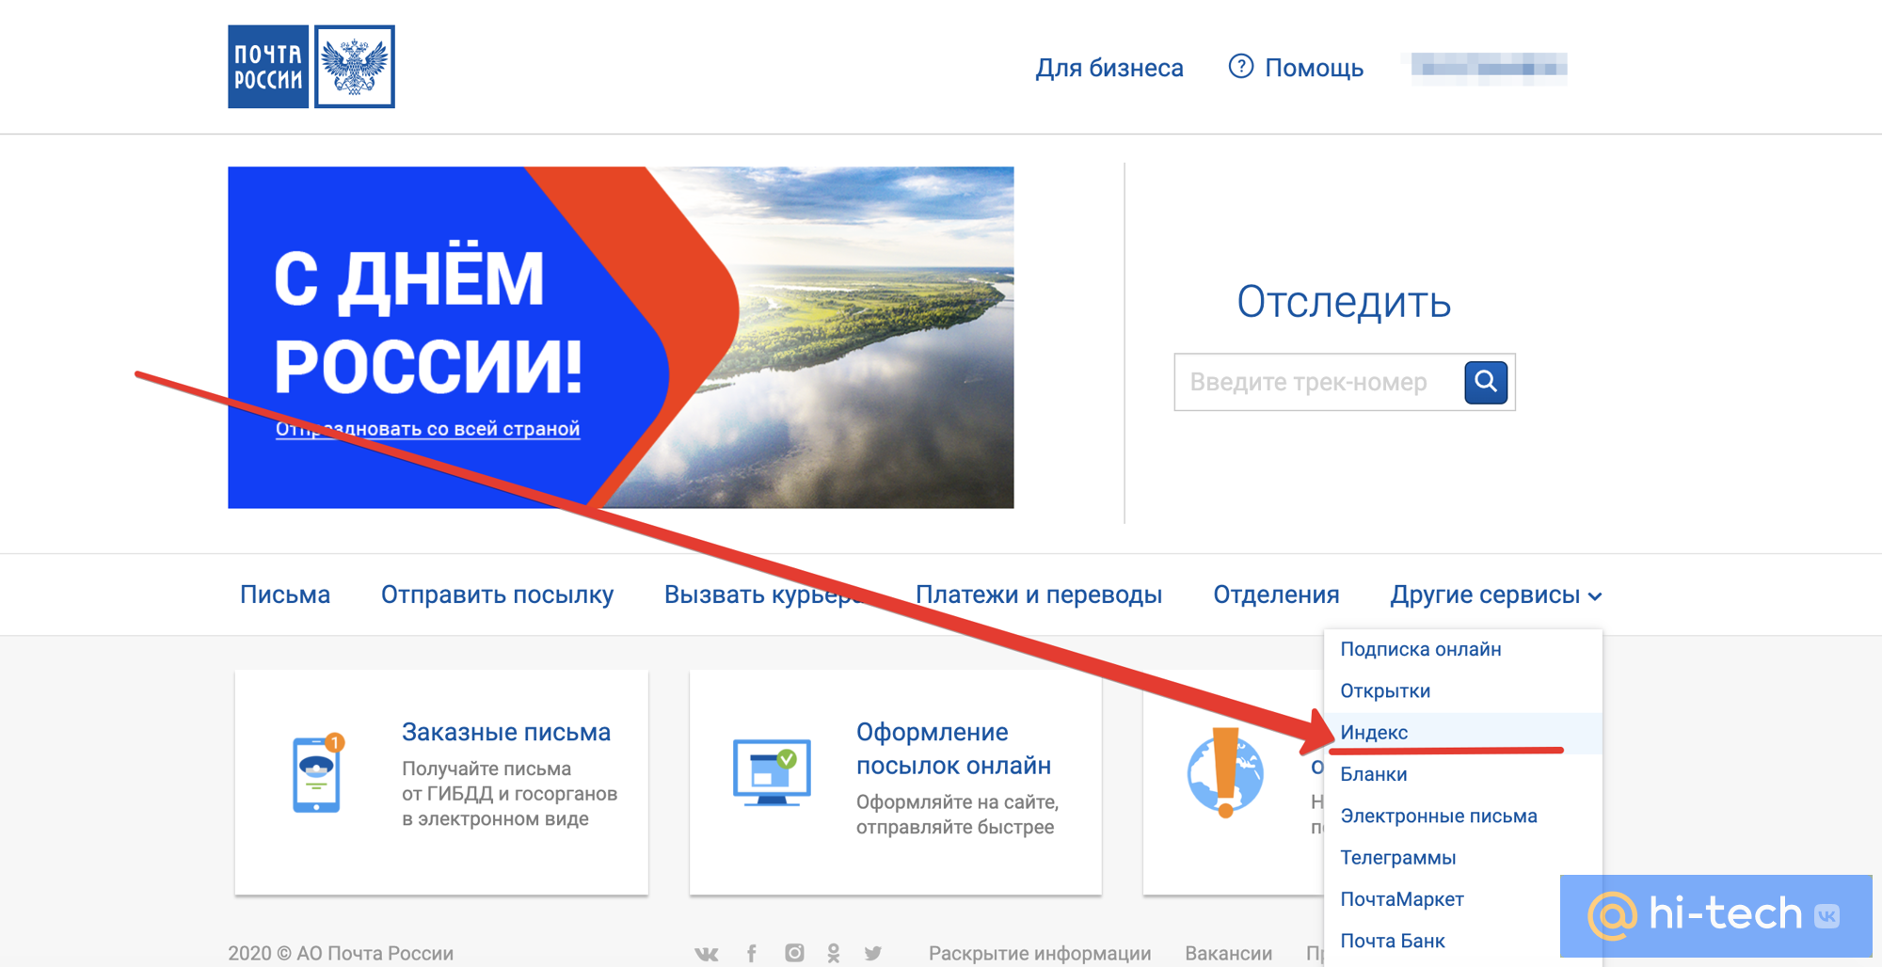The height and width of the screenshot is (967, 1882).
Task: Open the VK social icon in footer
Action: coord(707,954)
